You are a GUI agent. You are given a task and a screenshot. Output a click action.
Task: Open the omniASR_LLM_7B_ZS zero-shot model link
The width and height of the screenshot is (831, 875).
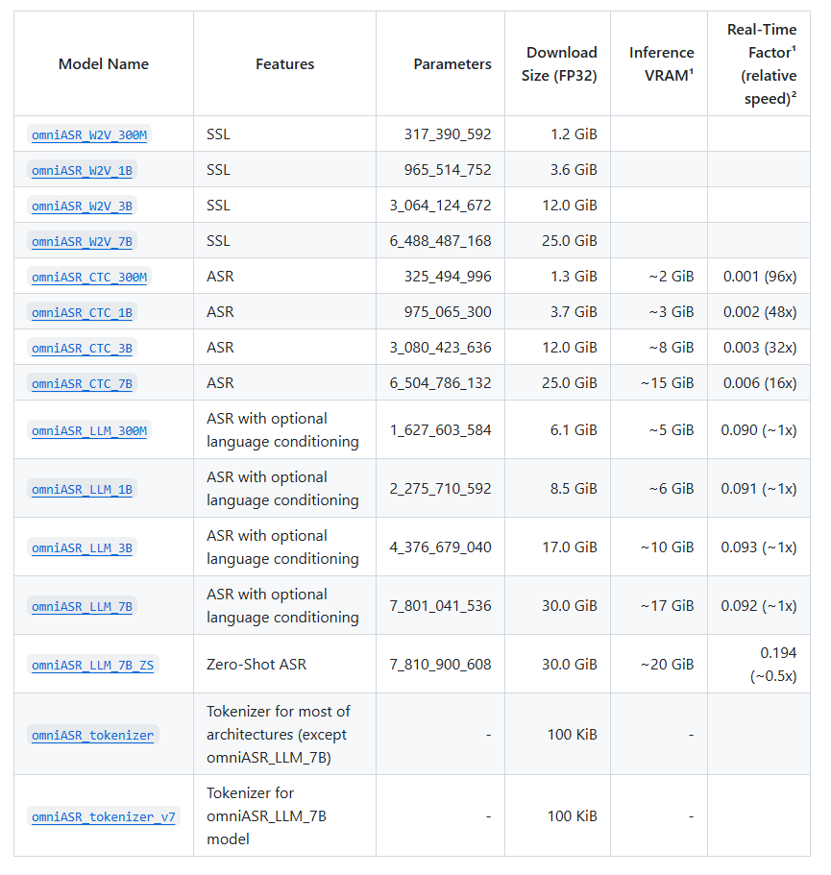(92, 666)
